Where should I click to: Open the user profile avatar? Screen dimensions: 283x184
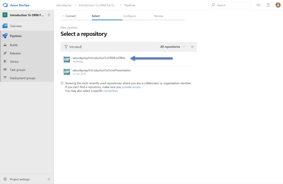(278, 5)
